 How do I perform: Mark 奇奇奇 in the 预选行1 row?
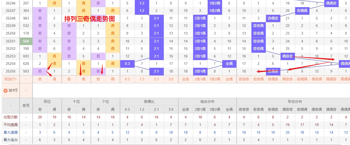tap(244, 79)
